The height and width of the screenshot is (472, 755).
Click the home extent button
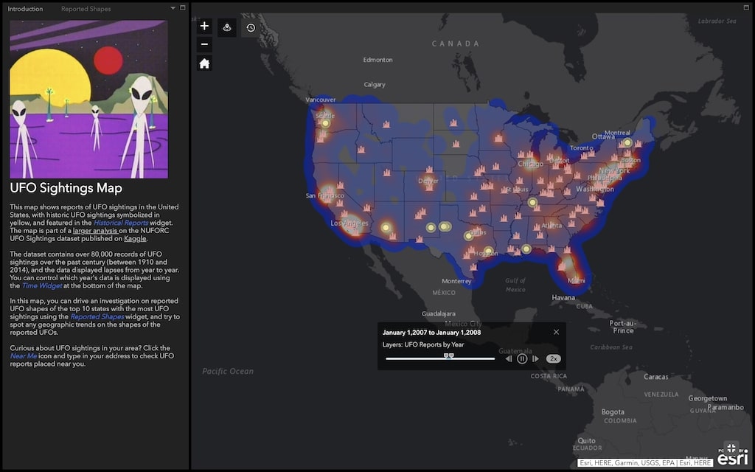[x=204, y=63]
